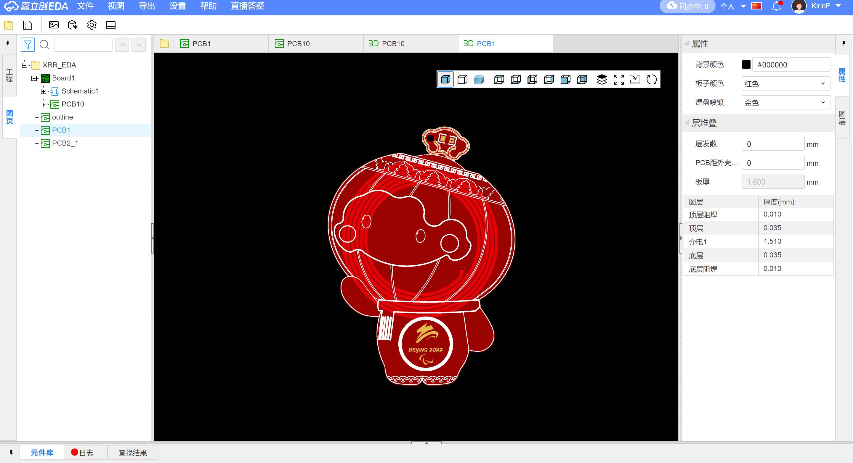Fit the 3D board to screen
The image size is (853, 463).
coord(618,79)
